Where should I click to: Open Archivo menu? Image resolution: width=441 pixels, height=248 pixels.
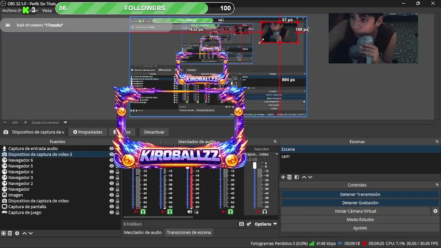(x=12, y=10)
